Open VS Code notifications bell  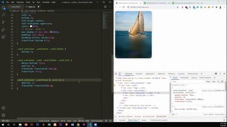(x=110, y=121)
